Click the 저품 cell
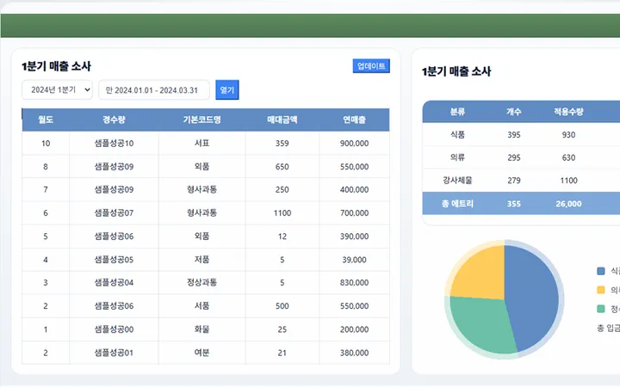This screenshot has height=387, width=620. (x=201, y=260)
